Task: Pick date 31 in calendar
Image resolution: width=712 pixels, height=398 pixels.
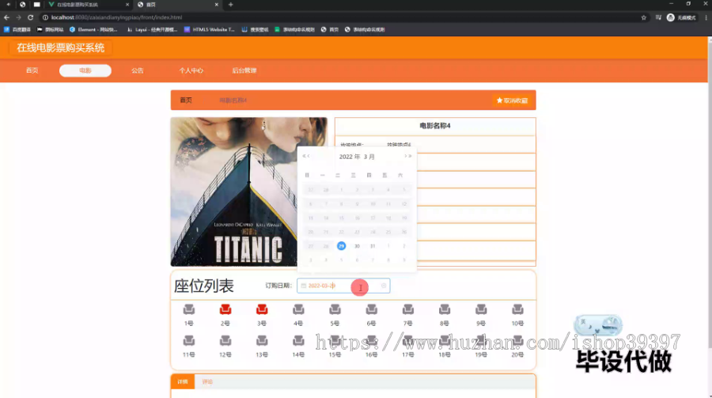Action: (373, 246)
